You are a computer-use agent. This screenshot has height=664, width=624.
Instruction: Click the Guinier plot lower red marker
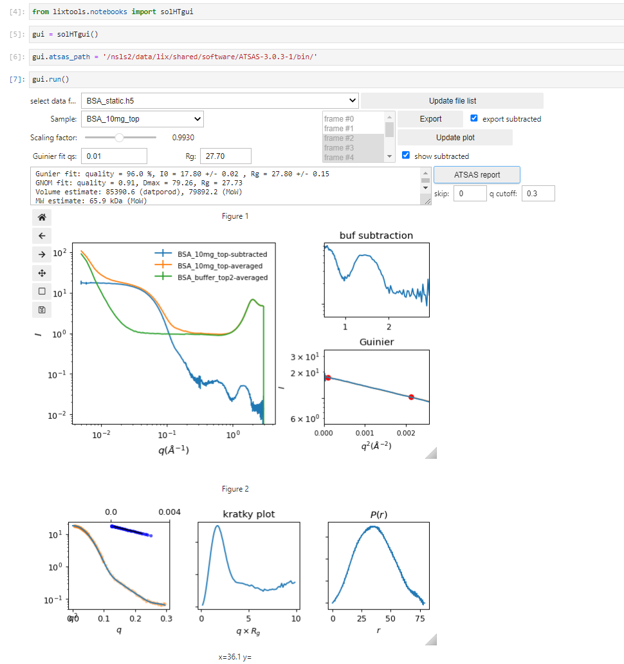[x=411, y=397]
